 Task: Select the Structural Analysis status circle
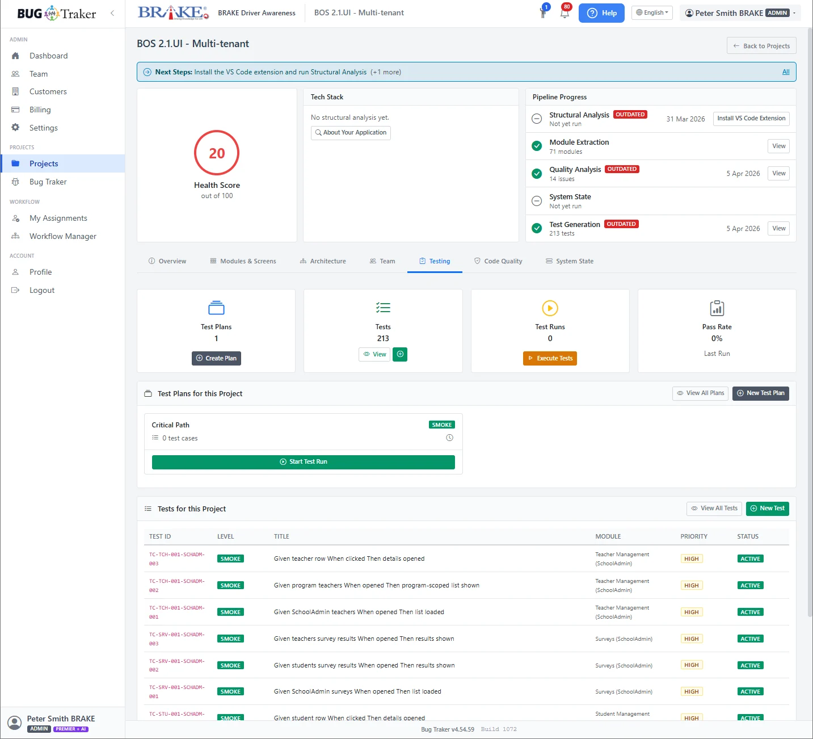click(537, 119)
